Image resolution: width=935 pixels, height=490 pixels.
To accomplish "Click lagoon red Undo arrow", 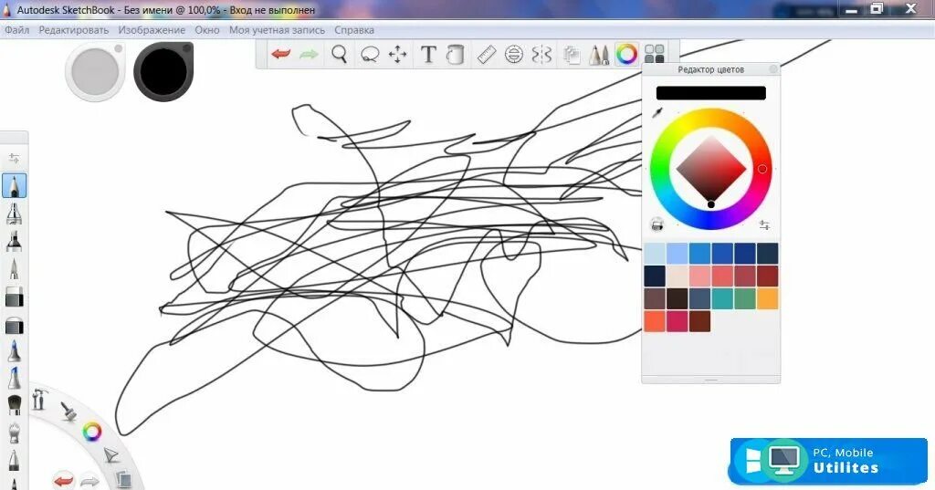I will click(63, 480).
